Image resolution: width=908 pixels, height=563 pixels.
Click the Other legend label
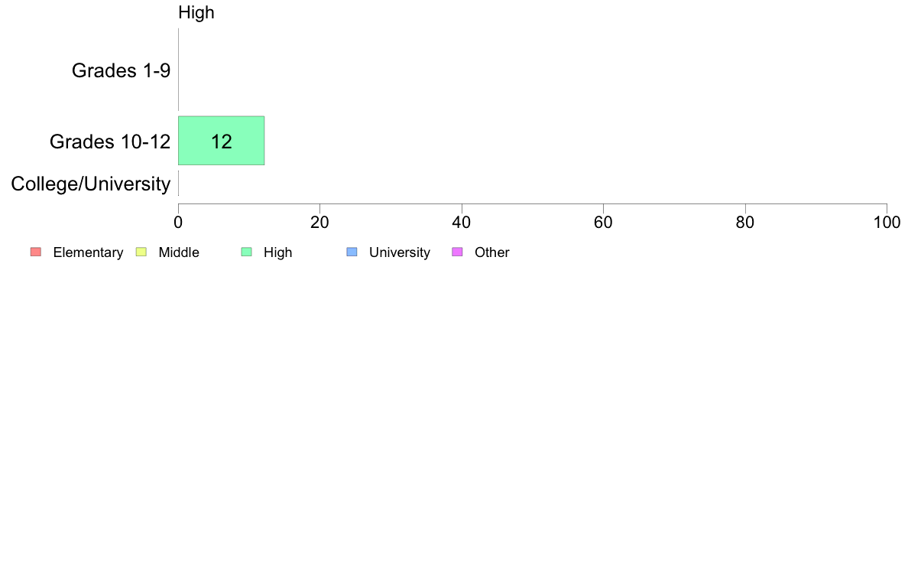[492, 252]
